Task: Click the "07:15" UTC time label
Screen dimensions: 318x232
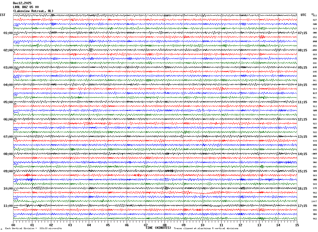Action: point(302,33)
